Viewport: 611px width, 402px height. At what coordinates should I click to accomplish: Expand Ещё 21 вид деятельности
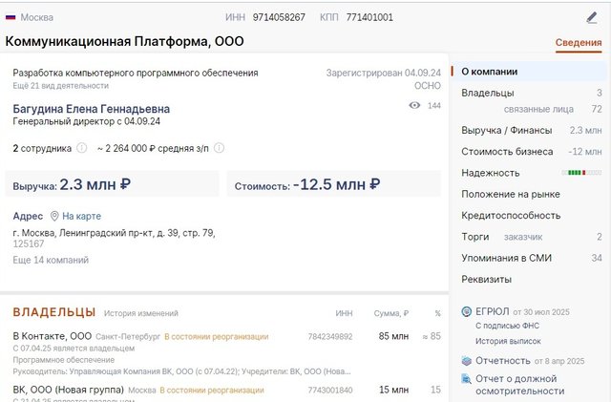click(61, 86)
